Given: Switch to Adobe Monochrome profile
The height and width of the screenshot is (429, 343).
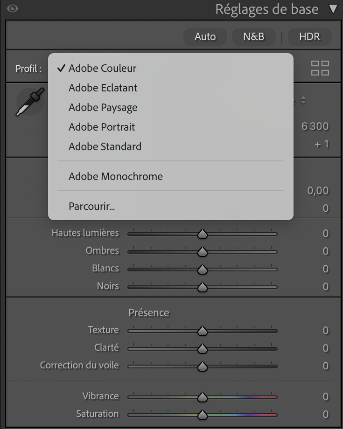Looking at the screenshot, I should tap(115, 176).
